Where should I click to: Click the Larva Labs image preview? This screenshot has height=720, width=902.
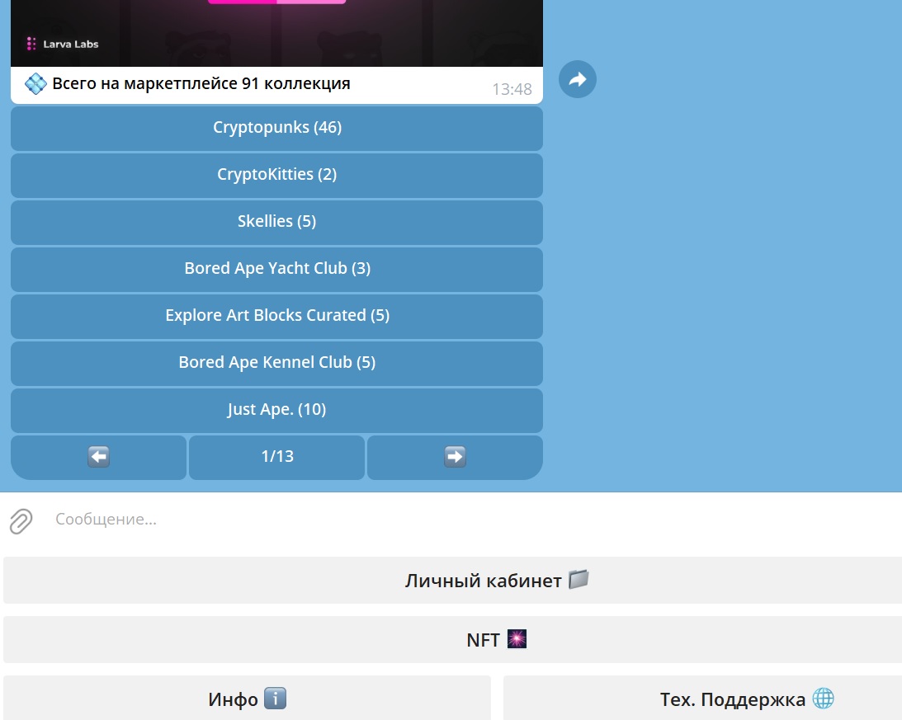(x=276, y=33)
